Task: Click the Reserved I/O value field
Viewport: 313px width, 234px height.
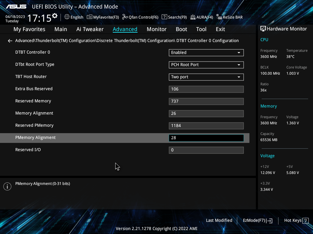Action: (x=206, y=150)
